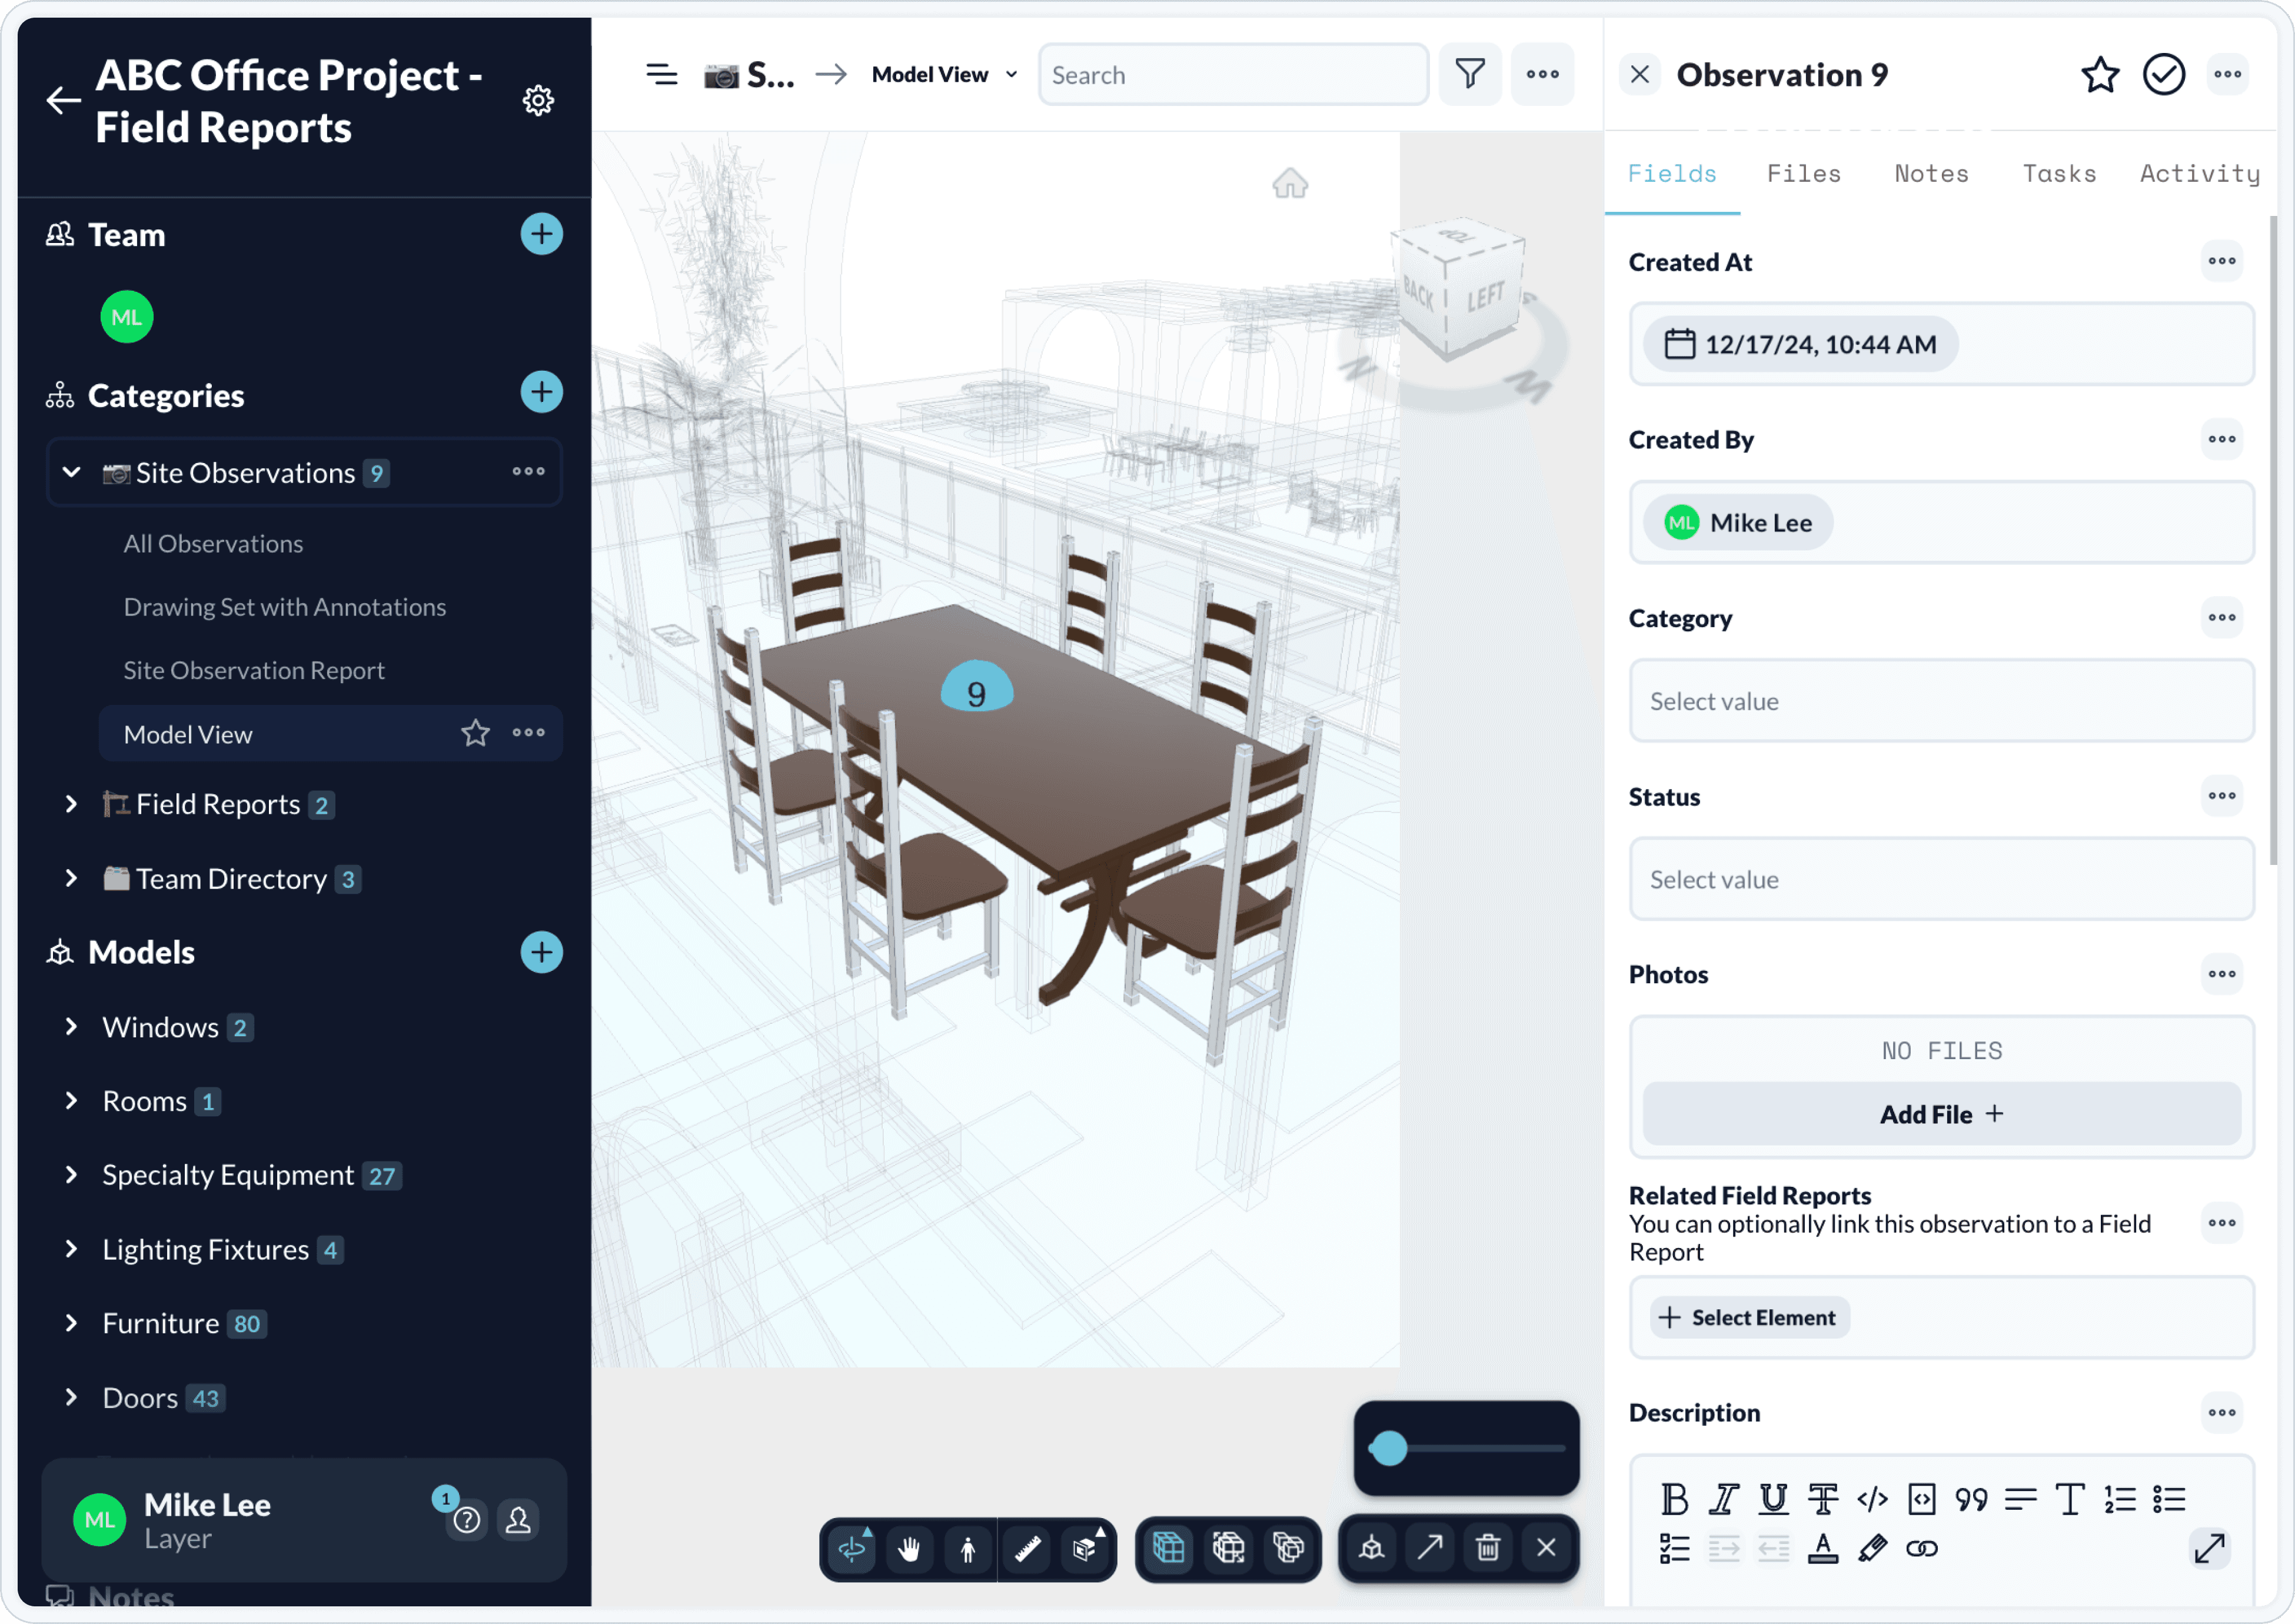Click the 3D model element icon in toolbar
2295x1624 pixels.
(1372, 1548)
